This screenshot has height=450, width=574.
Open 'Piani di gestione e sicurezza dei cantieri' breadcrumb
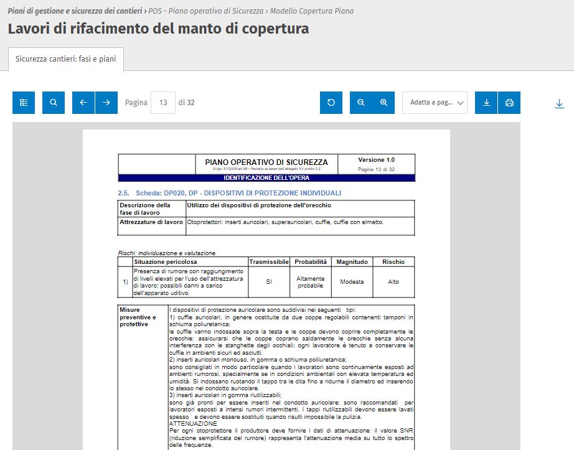pos(74,11)
